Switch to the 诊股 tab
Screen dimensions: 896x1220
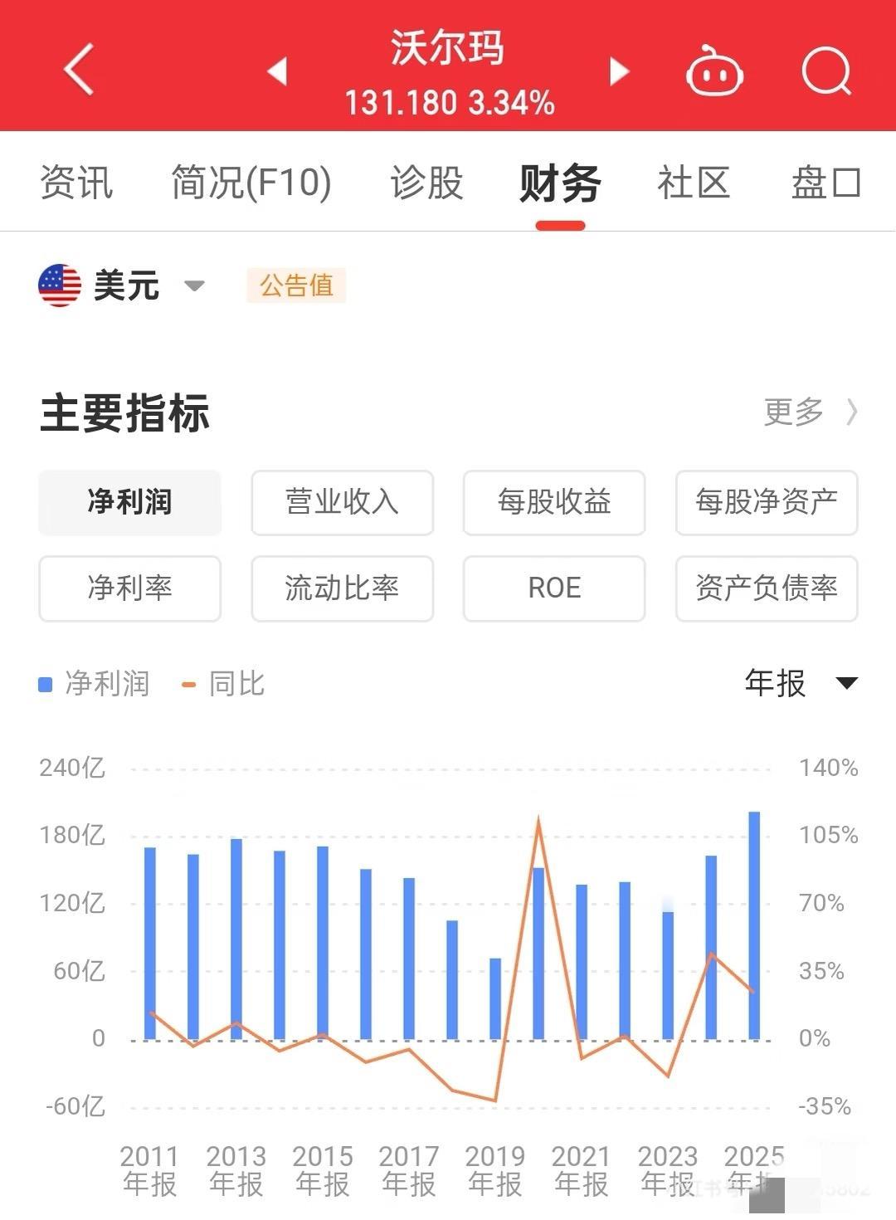(x=426, y=183)
